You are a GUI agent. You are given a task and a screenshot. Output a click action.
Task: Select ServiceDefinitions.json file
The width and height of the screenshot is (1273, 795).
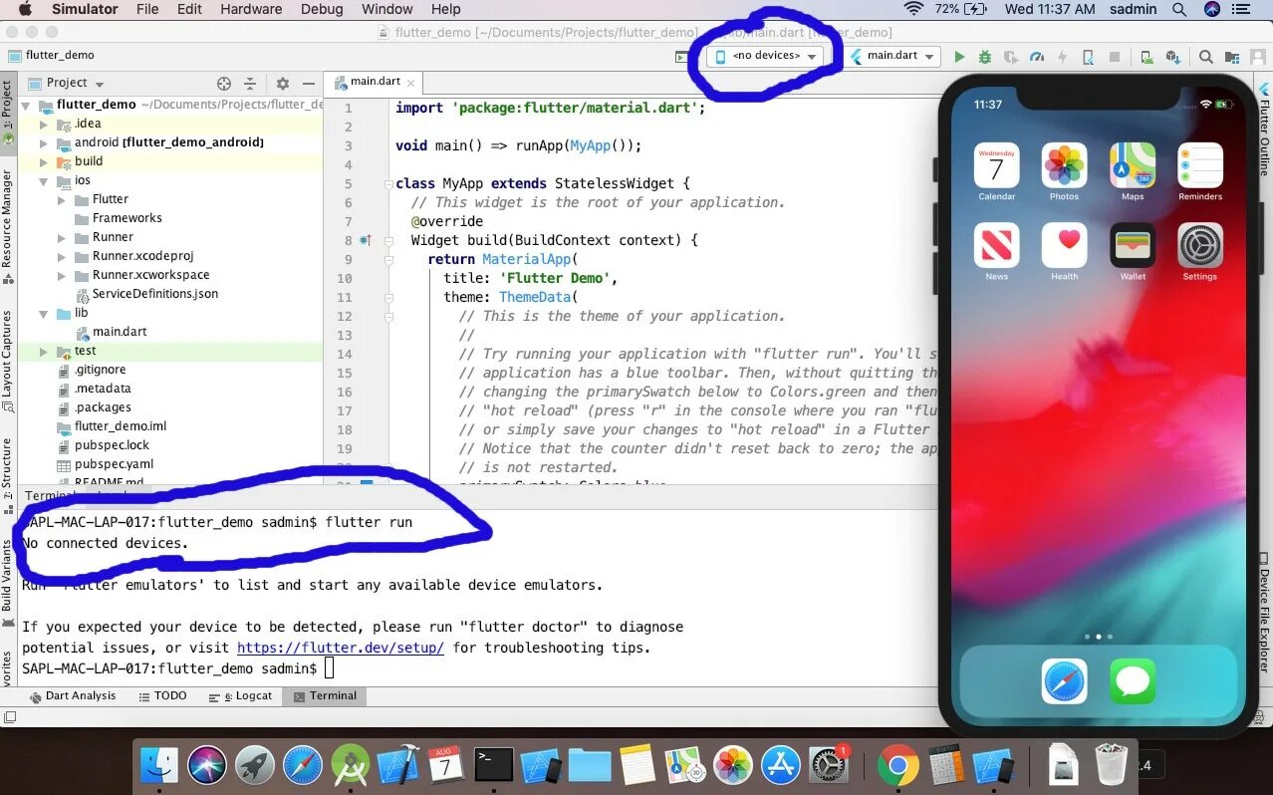pyautogui.click(x=155, y=295)
